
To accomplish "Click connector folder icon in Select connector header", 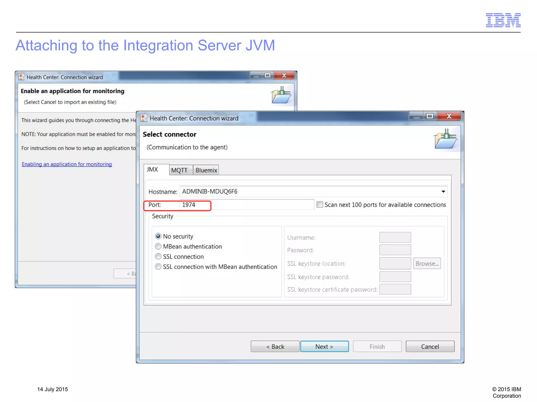I will (445, 139).
